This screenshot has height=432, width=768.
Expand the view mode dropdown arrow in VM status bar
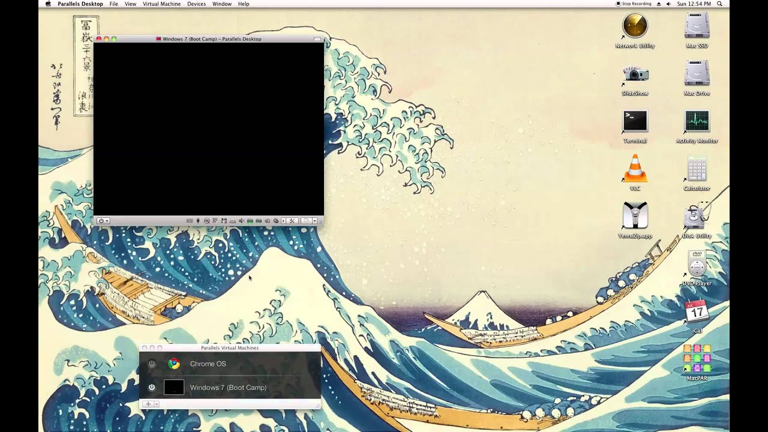coord(314,221)
